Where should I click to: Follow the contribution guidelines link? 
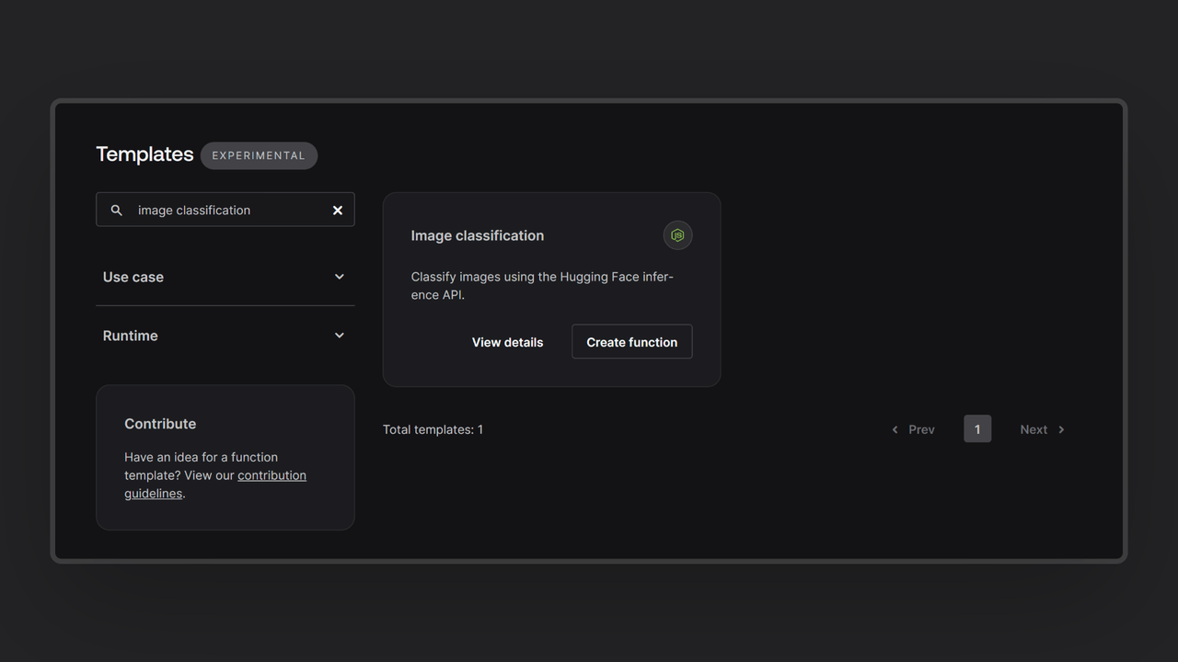click(x=271, y=475)
